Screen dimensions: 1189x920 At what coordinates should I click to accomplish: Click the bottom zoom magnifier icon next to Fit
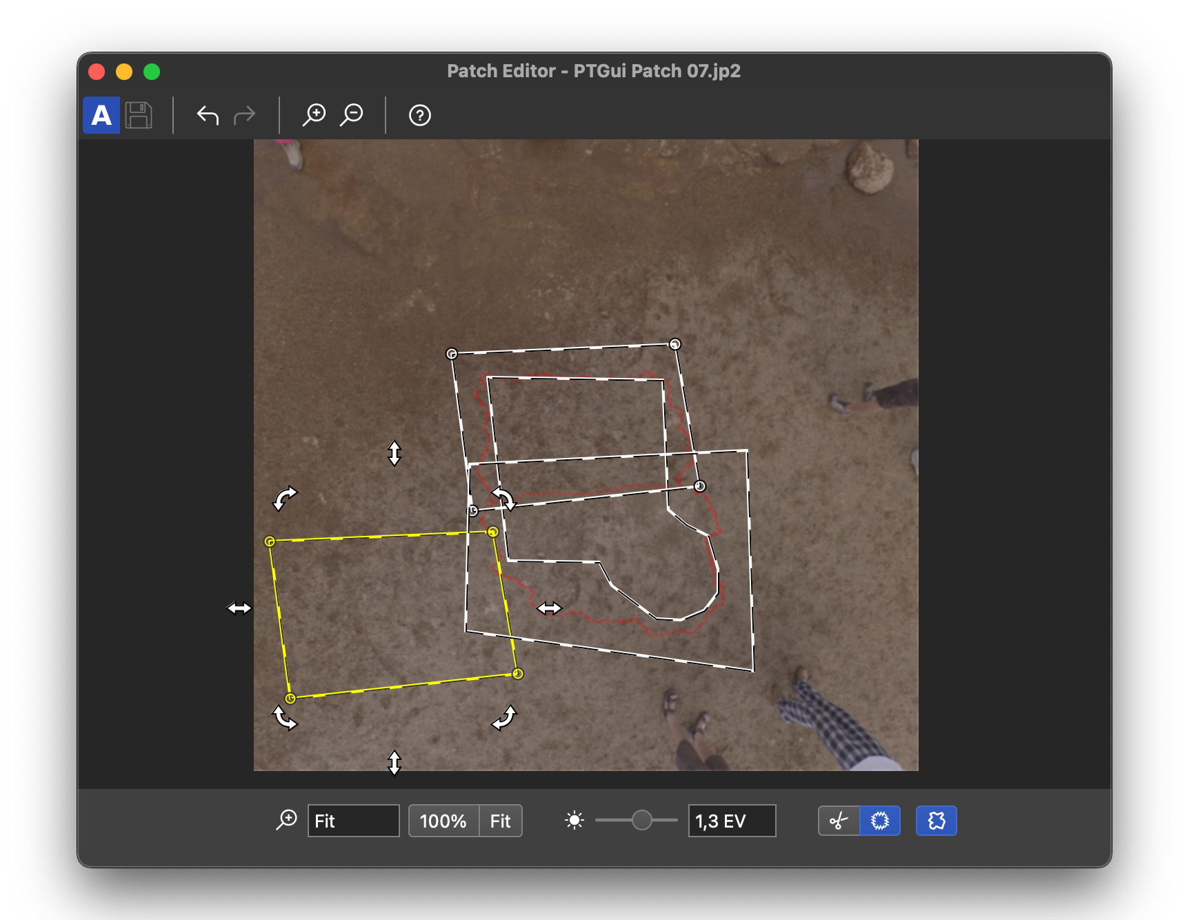(286, 820)
